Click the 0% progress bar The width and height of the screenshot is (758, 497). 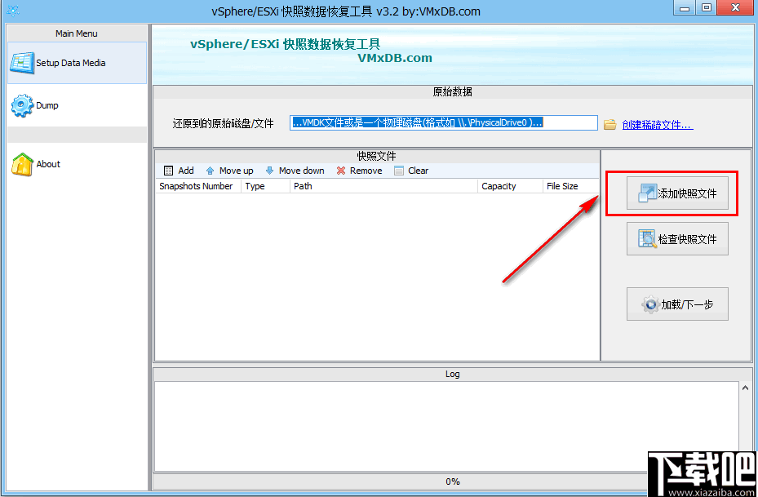[x=451, y=481]
